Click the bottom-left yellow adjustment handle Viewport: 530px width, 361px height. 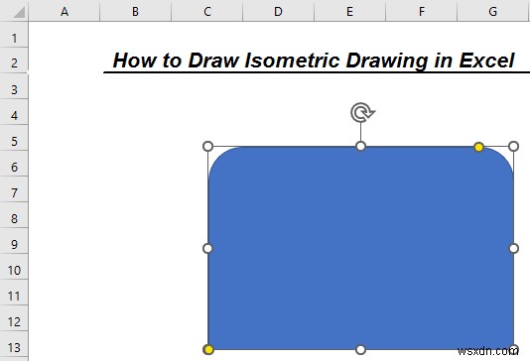tap(208, 349)
